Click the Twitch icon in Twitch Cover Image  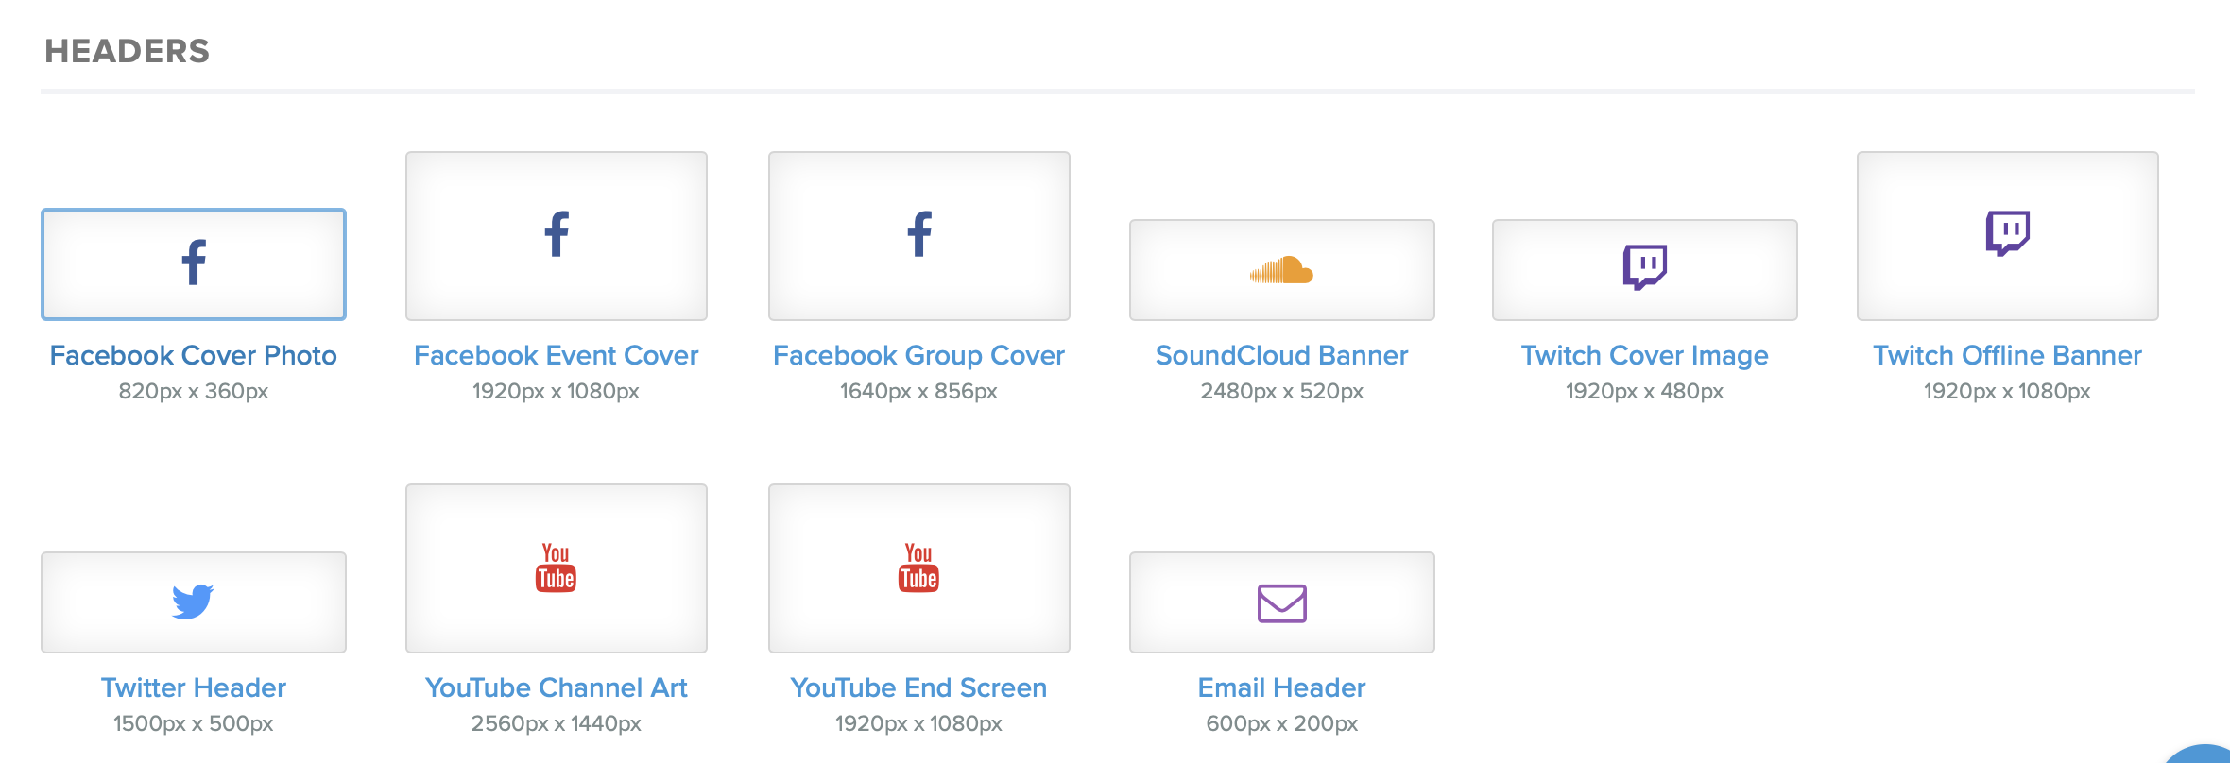pyautogui.click(x=1645, y=266)
